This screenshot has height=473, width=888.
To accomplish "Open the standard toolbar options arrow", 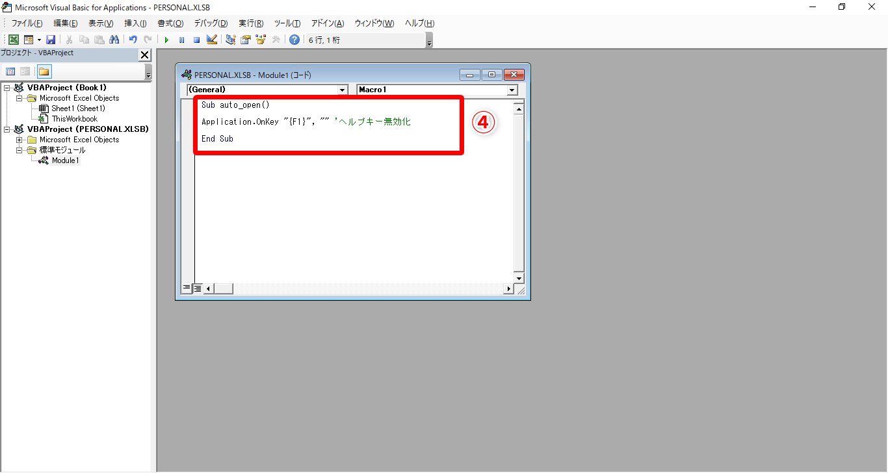I will (x=429, y=41).
